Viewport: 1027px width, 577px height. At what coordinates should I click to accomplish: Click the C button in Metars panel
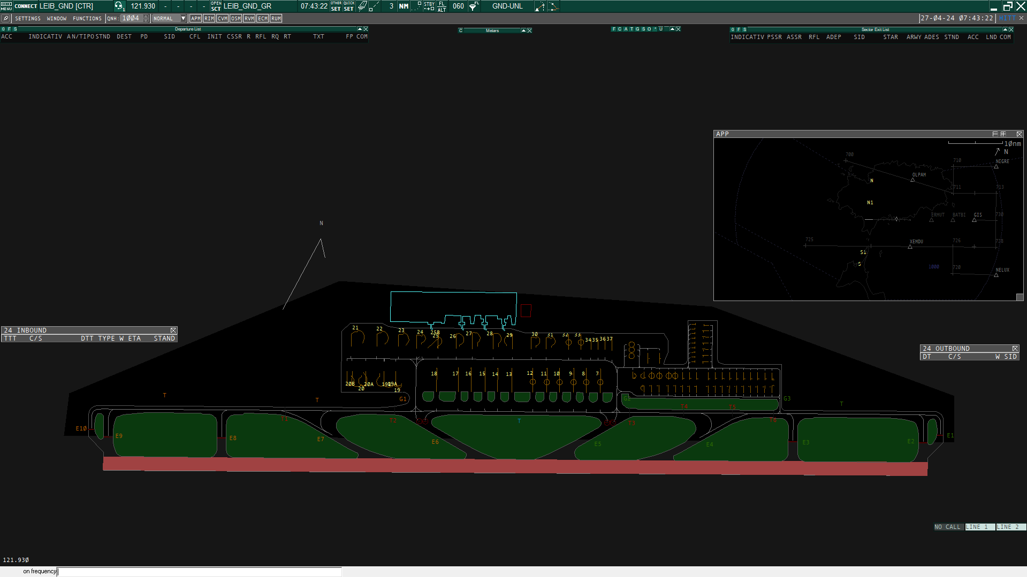pos(461,30)
